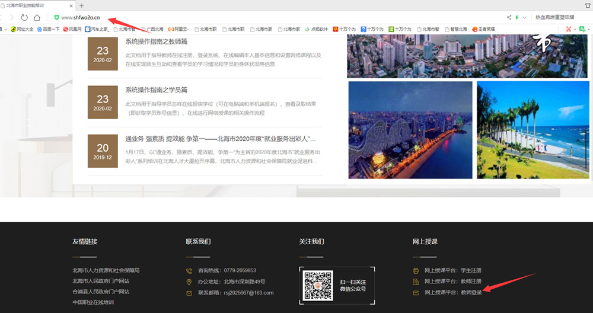Click the share icon in the address bar
The image size is (593, 313).
tap(509, 17)
